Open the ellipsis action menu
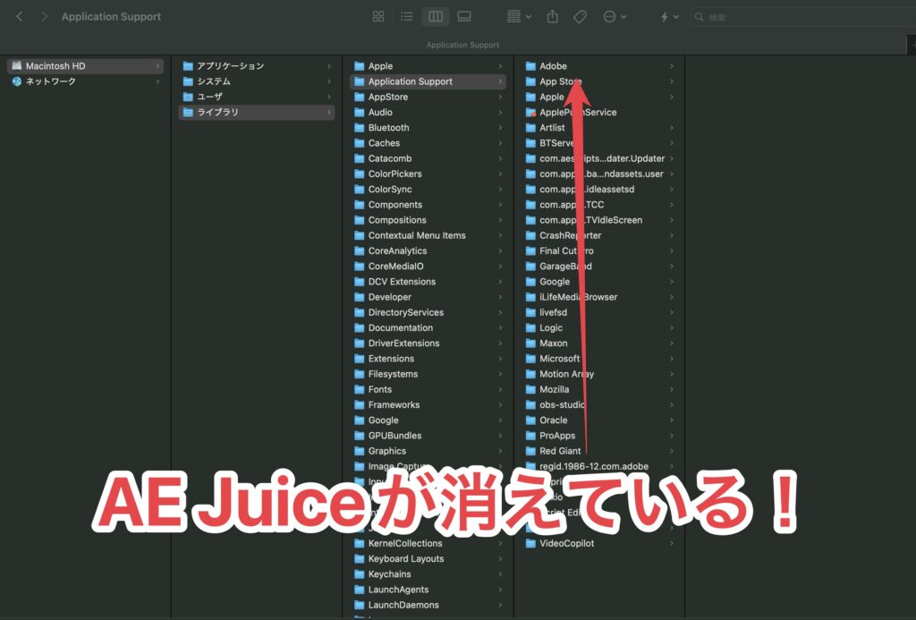Image resolution: width=916 pixels, height=620 pixels. pyautogui.click(x=615, y=16)
